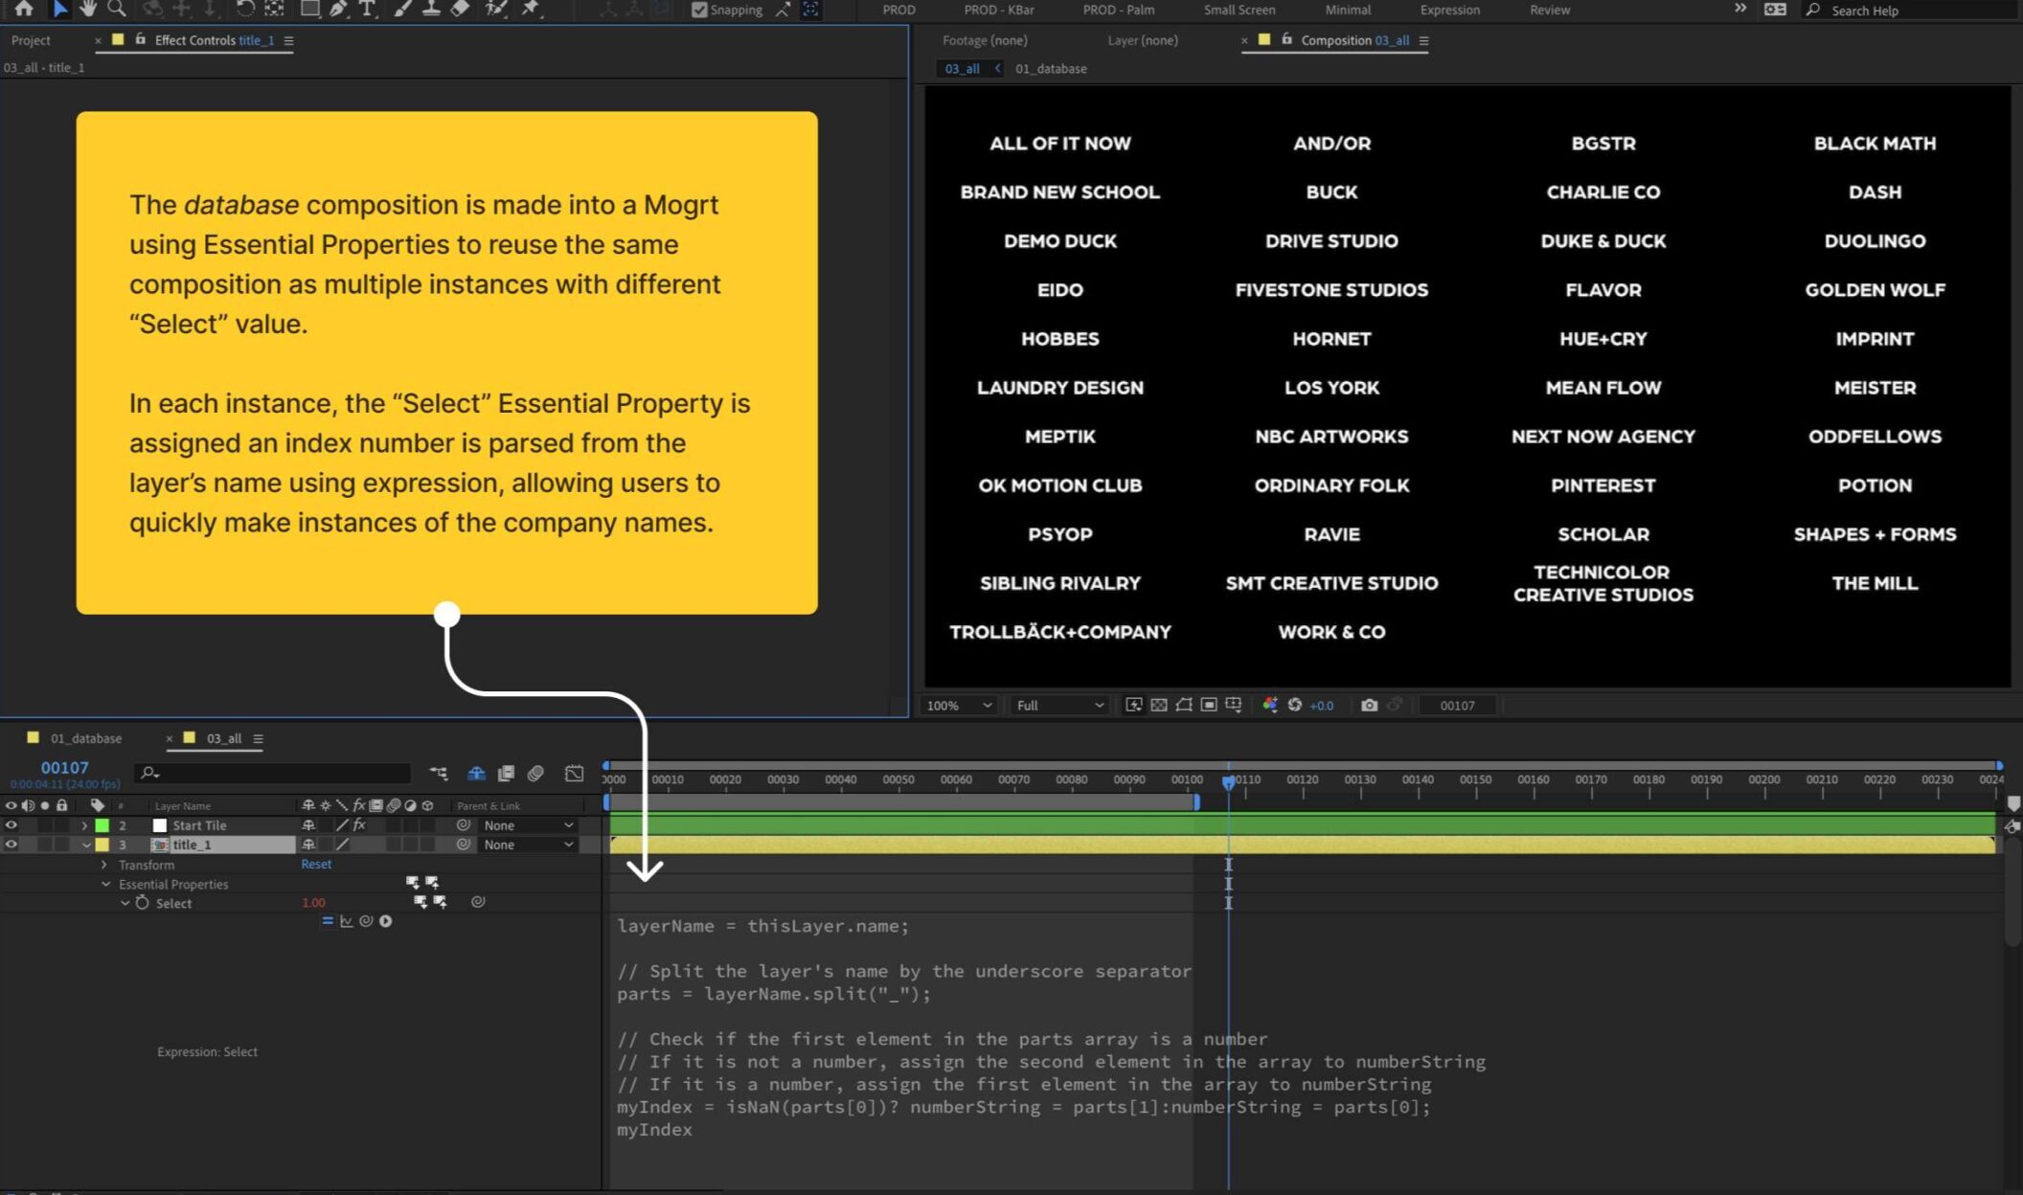Select the Rotation tool
This screenshot has width=2023, height=1195.
tap(245, 9)
